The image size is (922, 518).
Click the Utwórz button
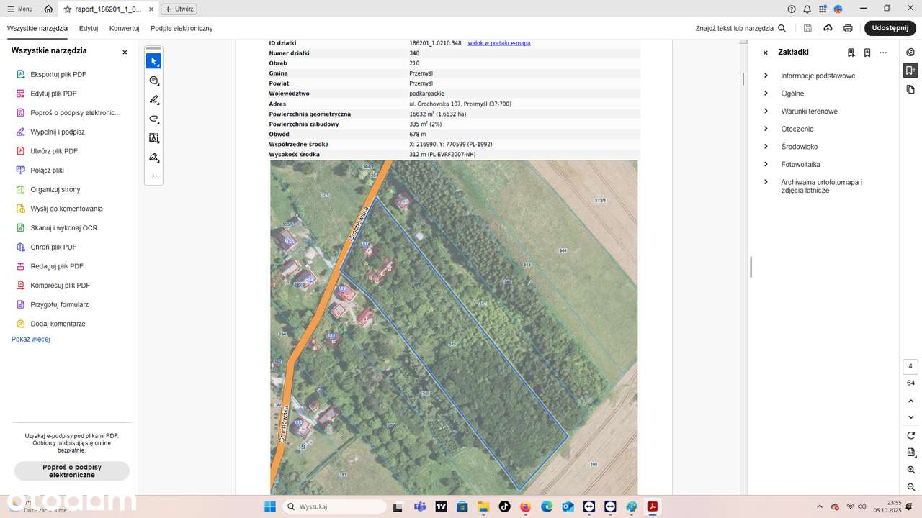(x=179, y=9)
